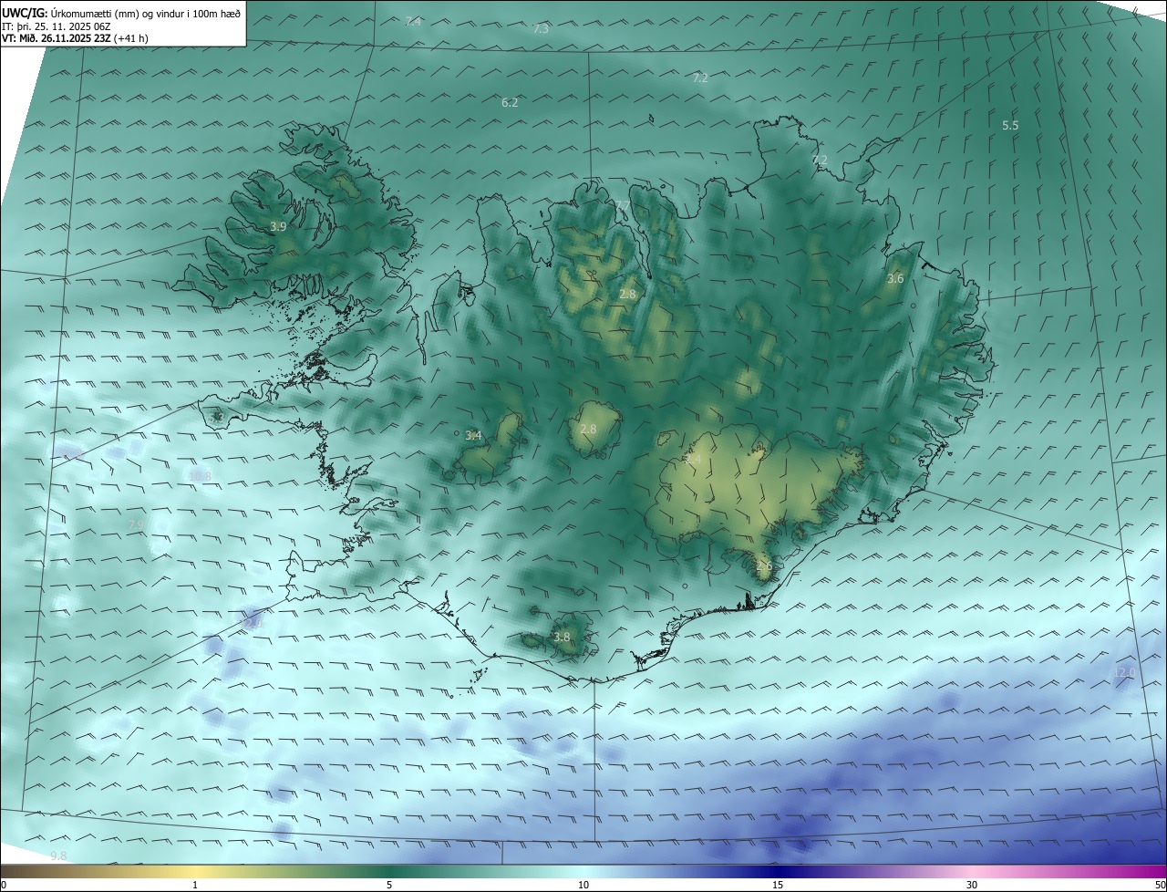
Task: Click the 3.4 value label
Action: point(473,436)
